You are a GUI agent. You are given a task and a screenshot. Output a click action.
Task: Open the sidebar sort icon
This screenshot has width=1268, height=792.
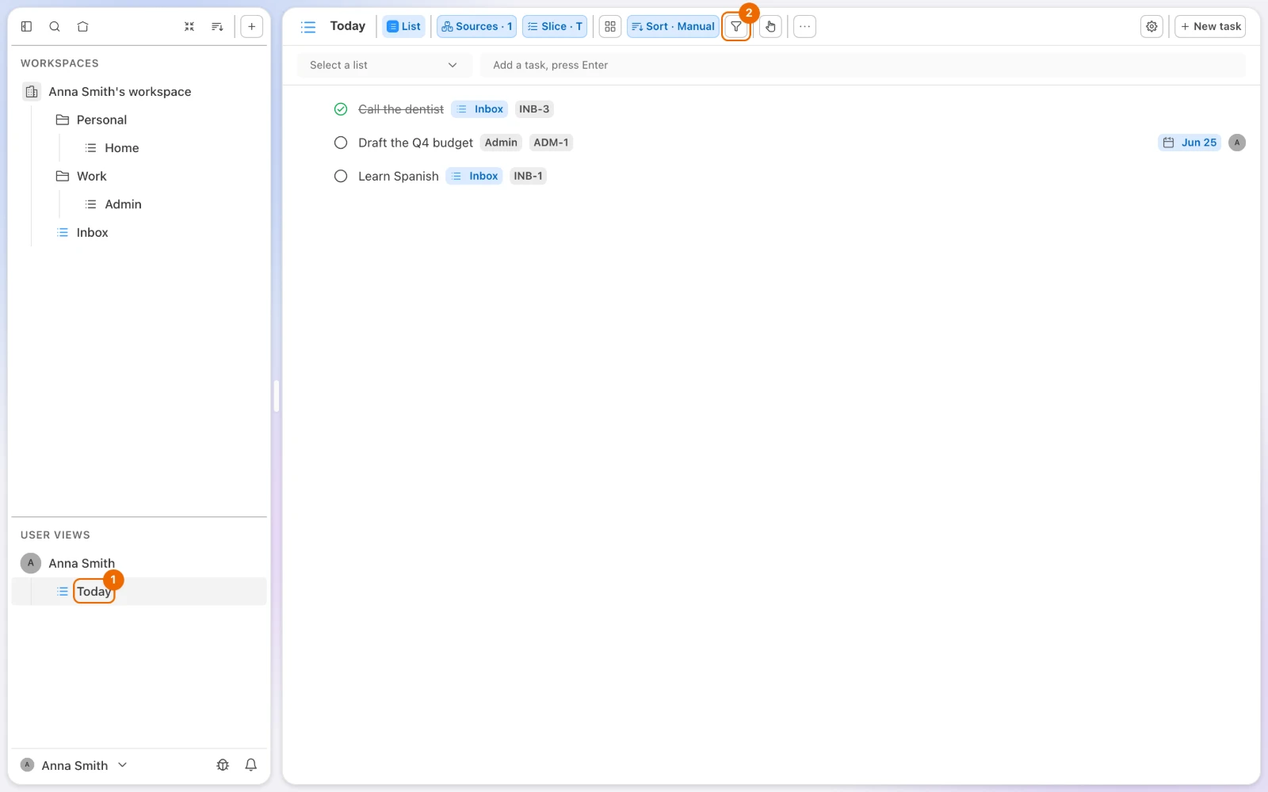tap(217, 26)
